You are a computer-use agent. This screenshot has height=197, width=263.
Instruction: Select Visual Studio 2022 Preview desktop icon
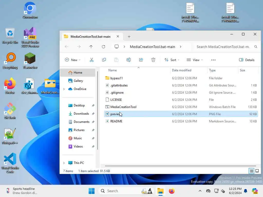30,37
